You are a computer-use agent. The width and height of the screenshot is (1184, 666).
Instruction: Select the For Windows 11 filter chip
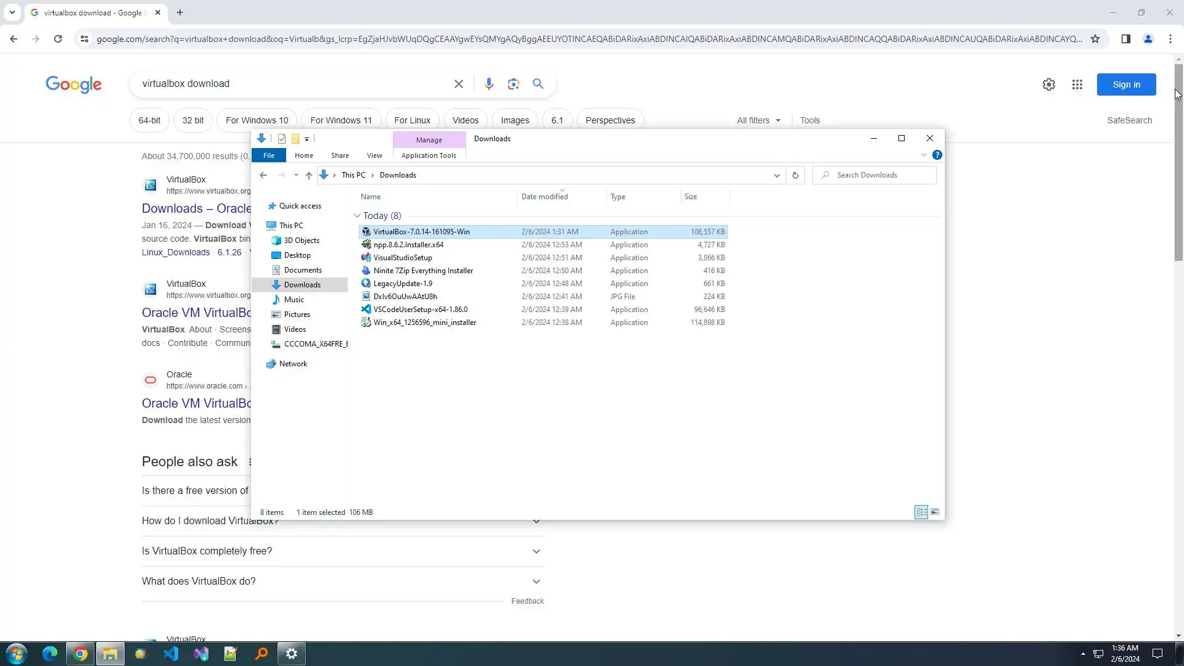click(341, 120)
